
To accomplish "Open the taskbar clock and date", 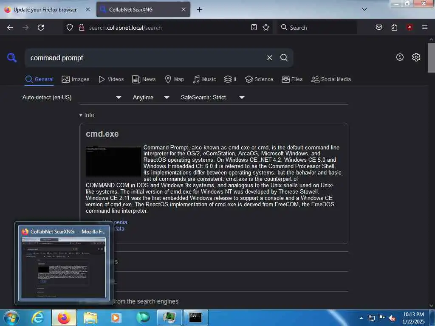I will click(x=413, y=318).
